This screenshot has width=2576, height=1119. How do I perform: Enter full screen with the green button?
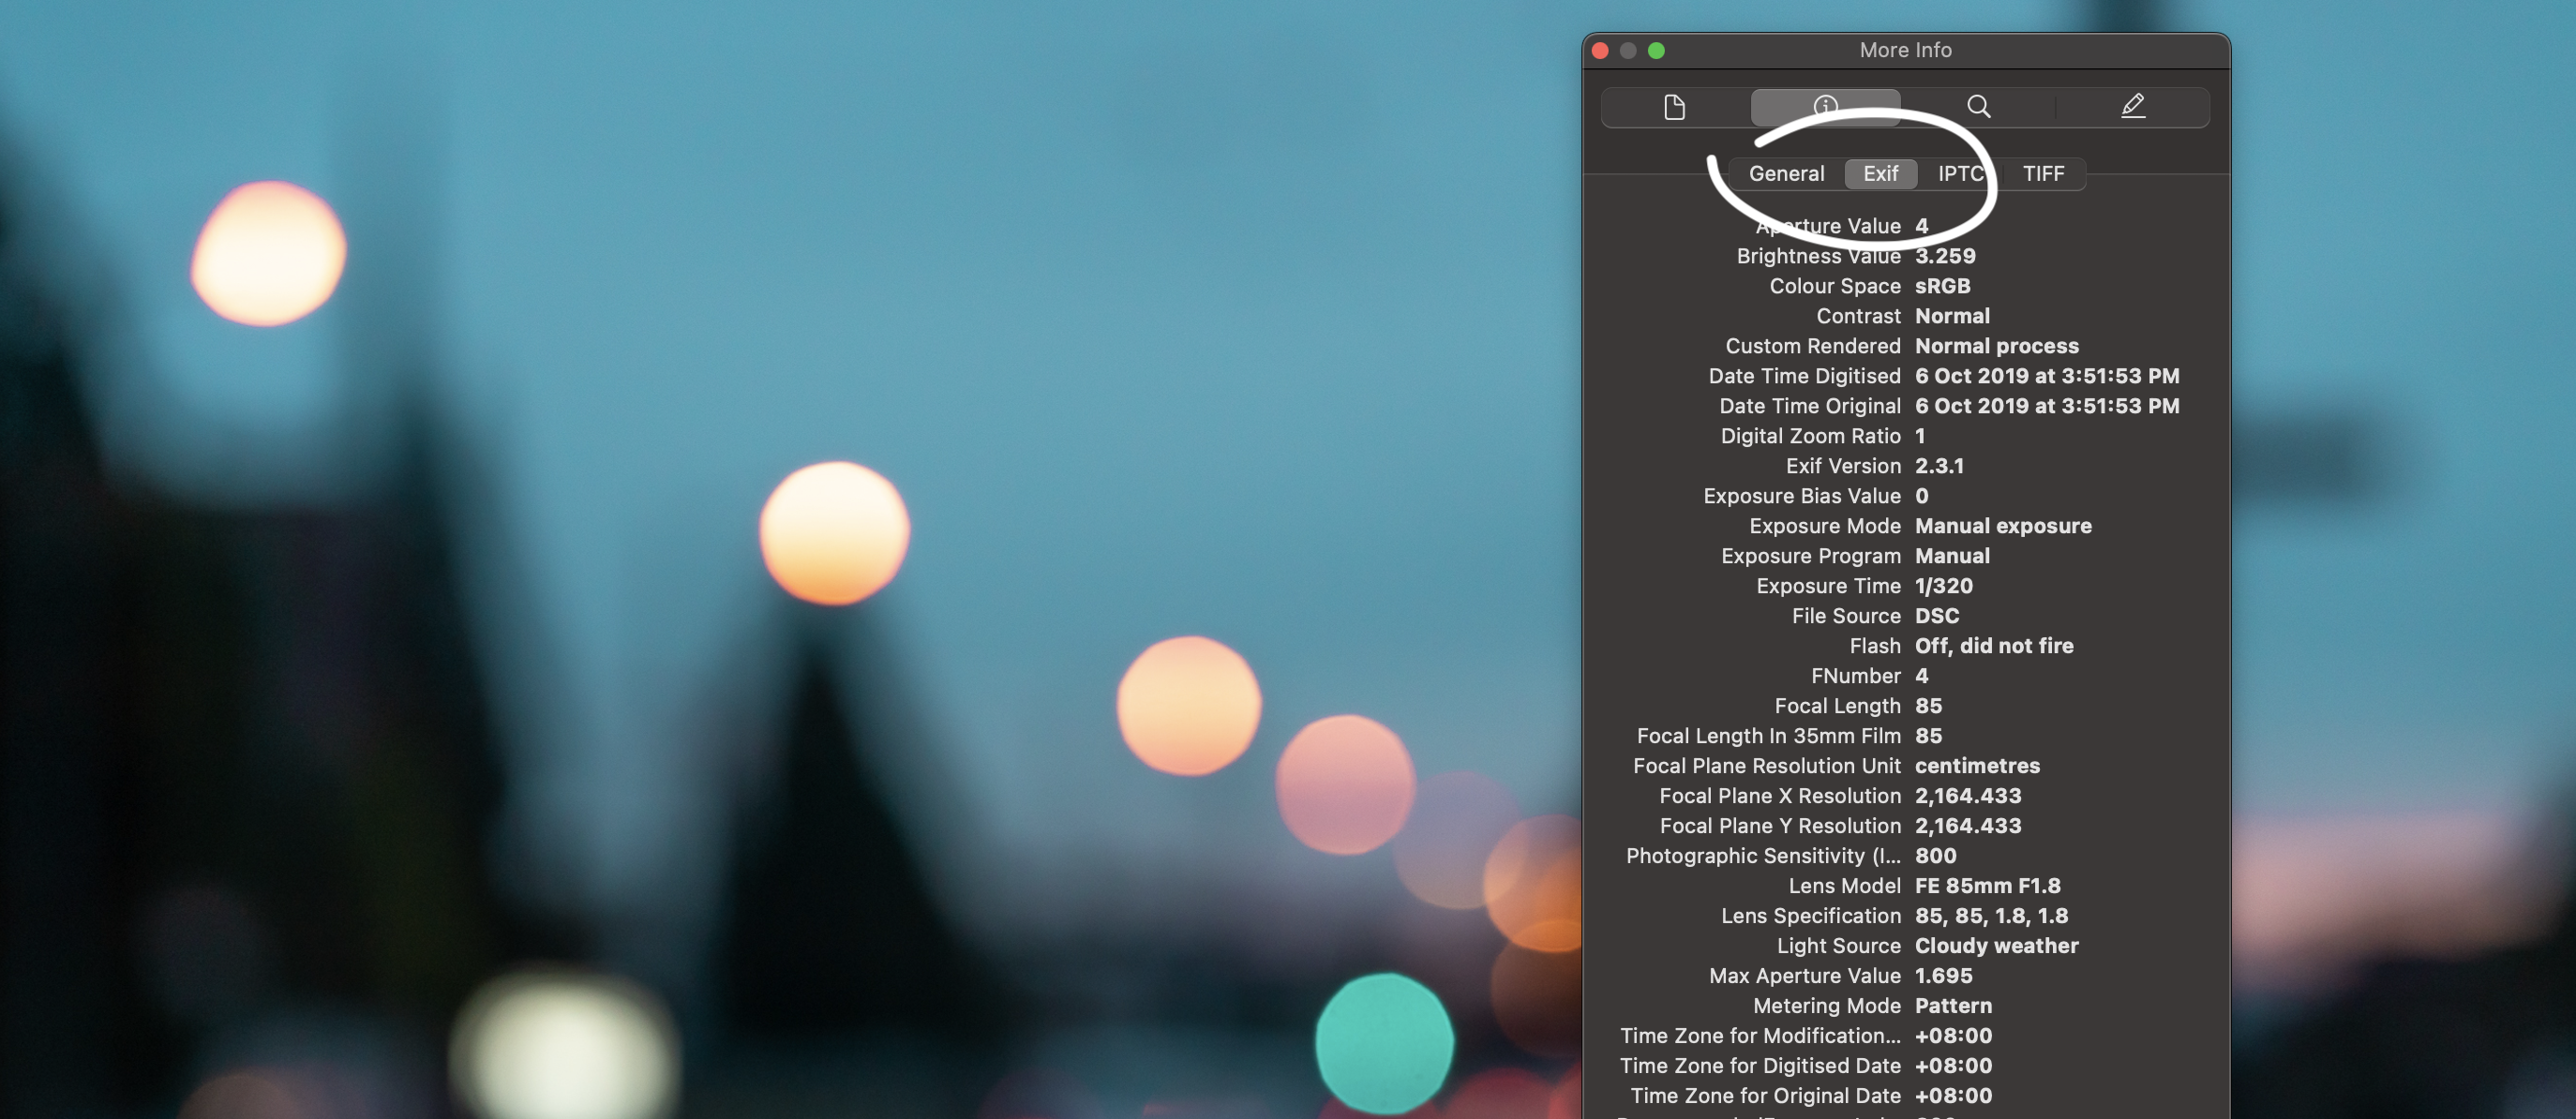[x=1657, y=49]
